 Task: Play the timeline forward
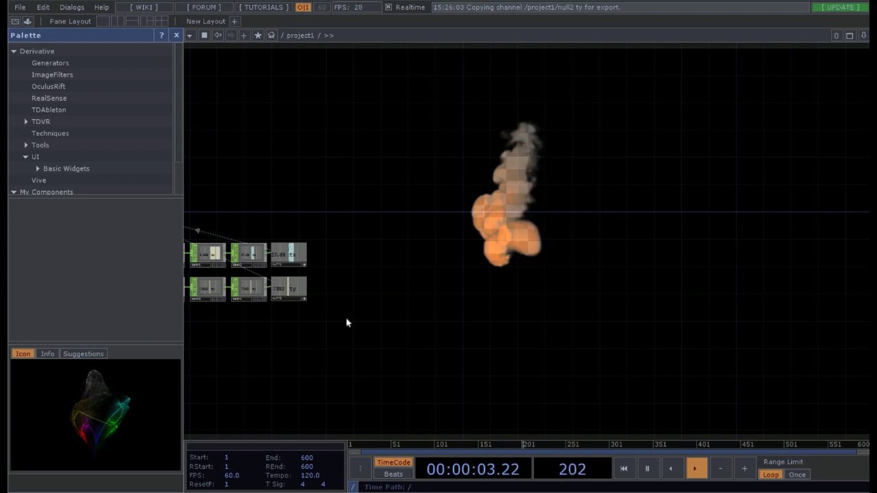click(695, 468)
